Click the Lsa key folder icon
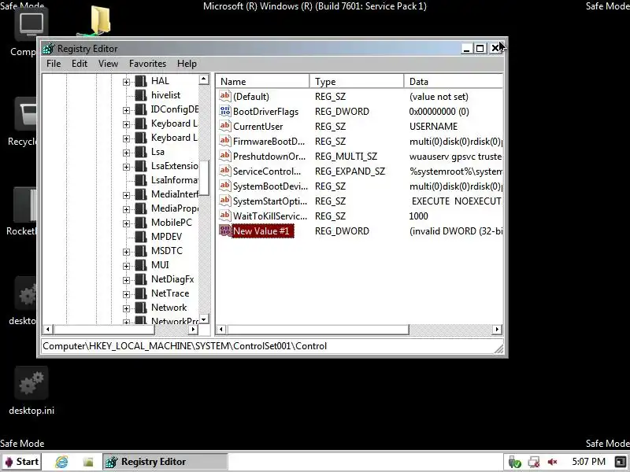Screen dimensions: 630x472 pyautogui.click(x=141, y=152)
